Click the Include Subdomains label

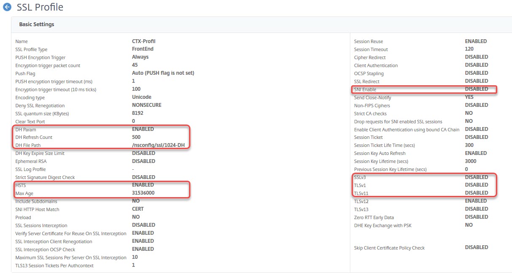[x=36, y=202]
